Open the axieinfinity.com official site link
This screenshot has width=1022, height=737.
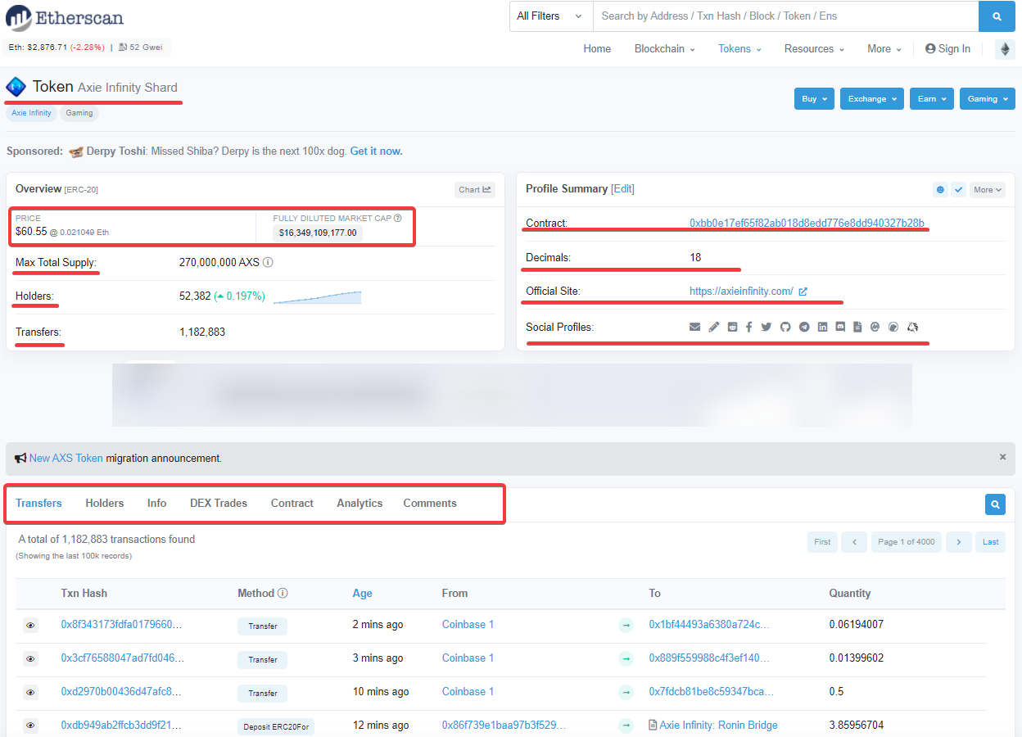click(741, 291)
